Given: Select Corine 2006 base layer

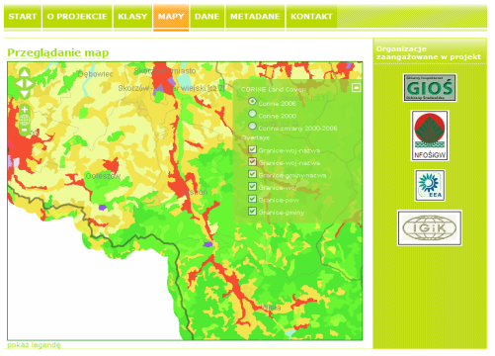Looking at the screenshot, I should pyautogui.click(x=252, y=101).
